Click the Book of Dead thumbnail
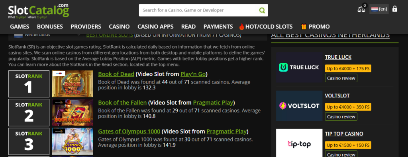Image resolution: width=408 pixels, height=157 pixels. coord(73,84)
